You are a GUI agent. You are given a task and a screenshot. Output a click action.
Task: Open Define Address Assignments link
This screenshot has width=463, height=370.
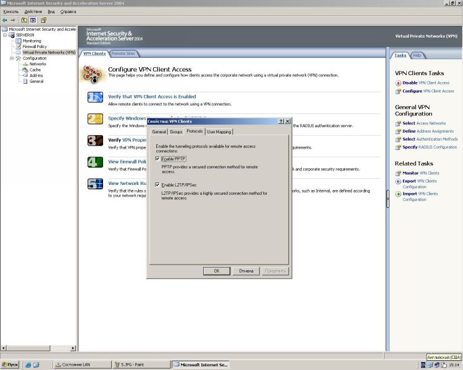(428, 131)
